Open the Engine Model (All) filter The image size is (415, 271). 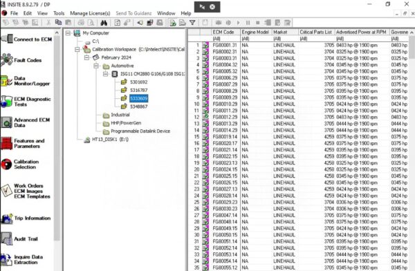[x=256, y=39]
